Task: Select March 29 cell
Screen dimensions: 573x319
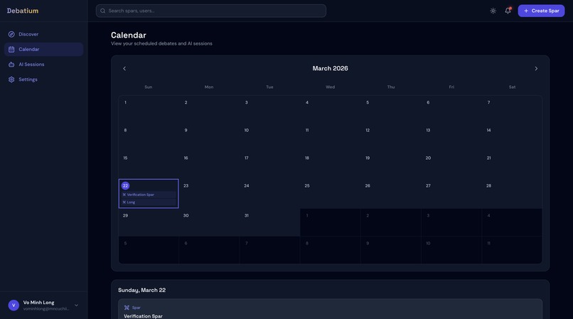Action: (x=149, y=222)
